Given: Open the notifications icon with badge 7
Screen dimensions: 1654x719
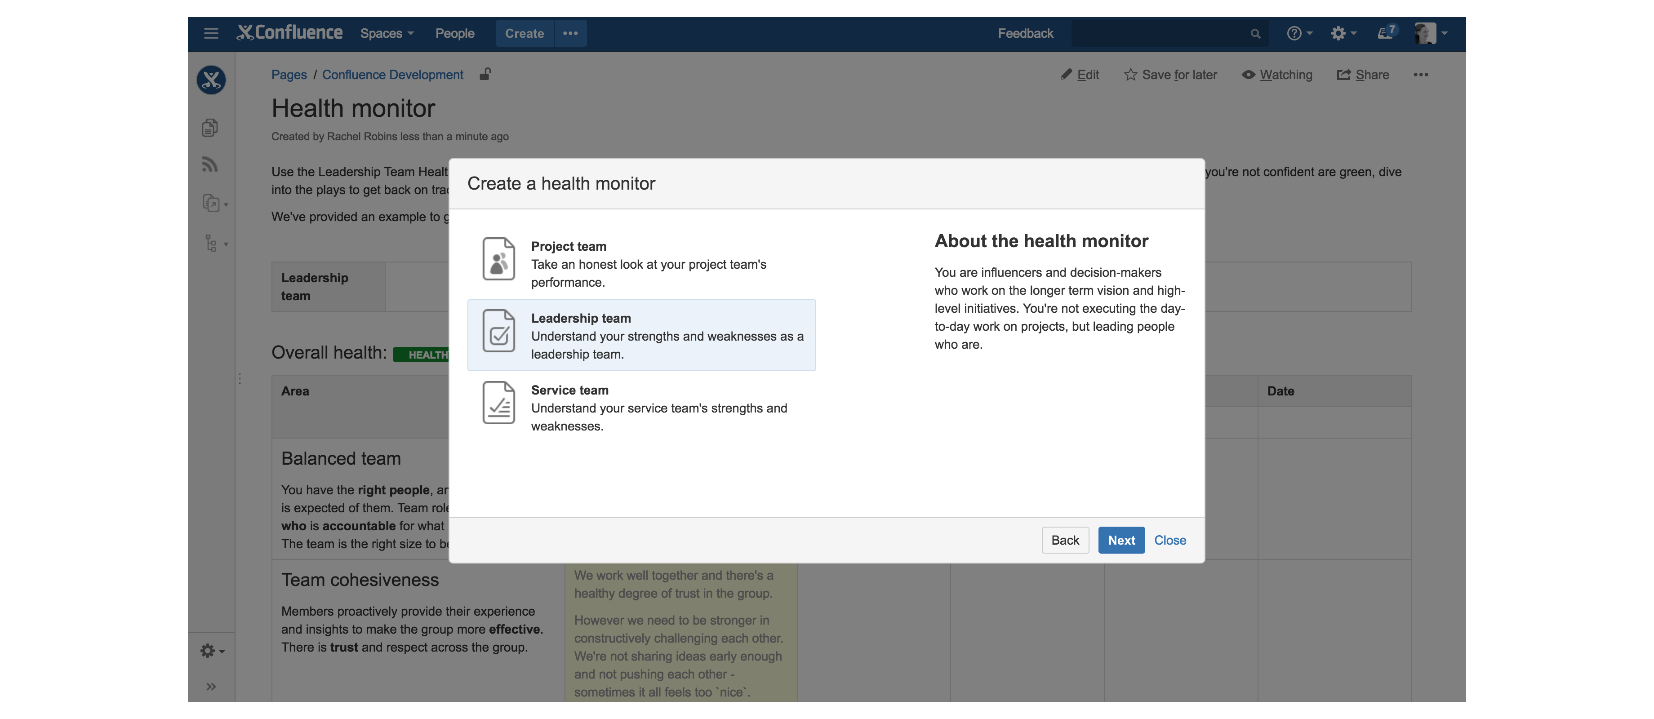Looking at the screenshot, I should 1387,32.
